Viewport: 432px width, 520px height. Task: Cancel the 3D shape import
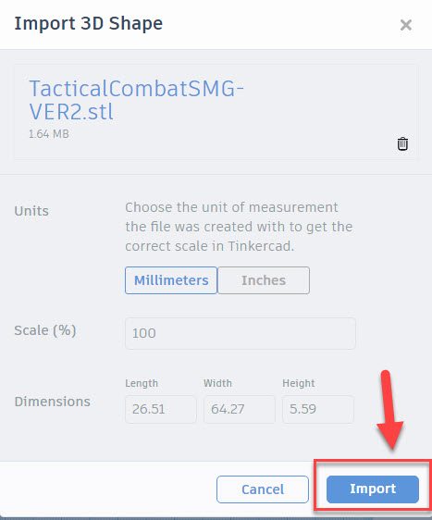click(263, 489)
